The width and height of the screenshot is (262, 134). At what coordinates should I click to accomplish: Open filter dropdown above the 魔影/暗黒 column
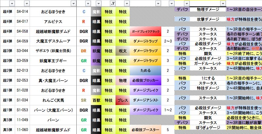pos(98,4)
